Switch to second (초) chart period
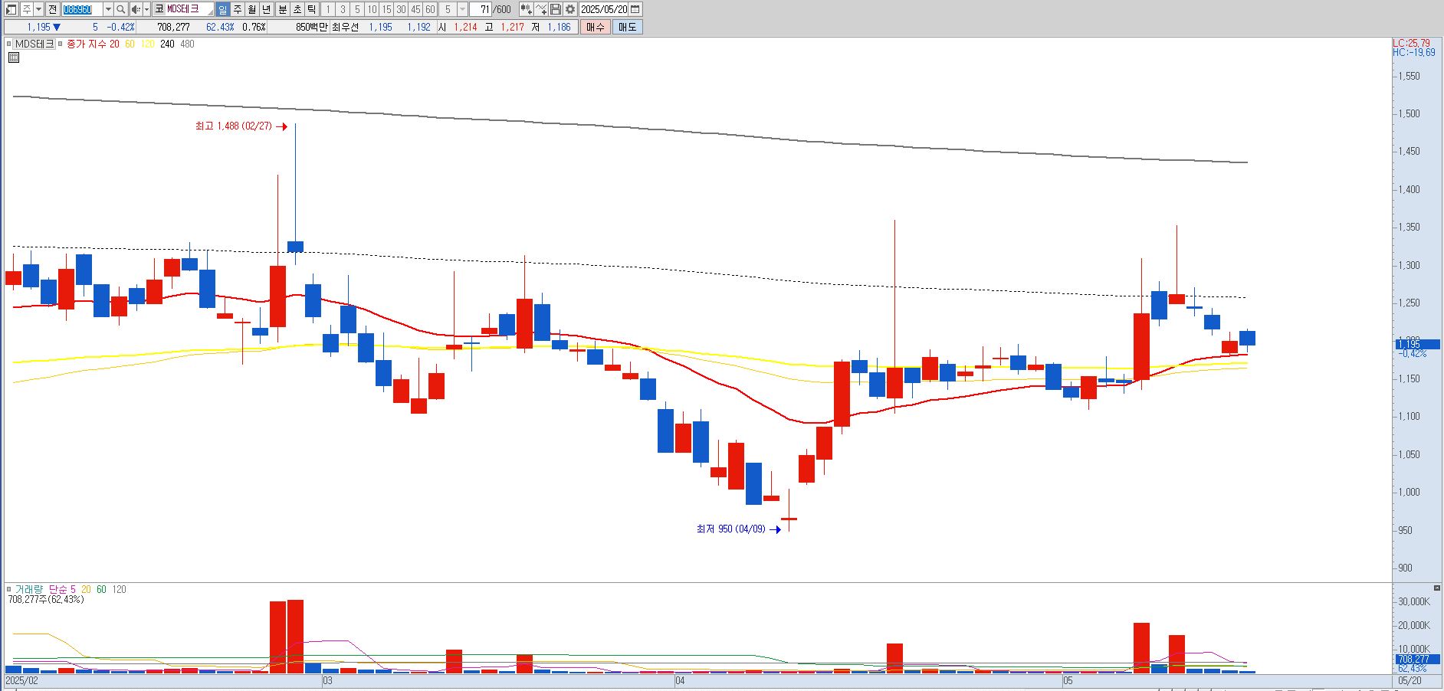The height and width of the screenshot is (691, 1444). pyautogui.click(x=297, y=9)
